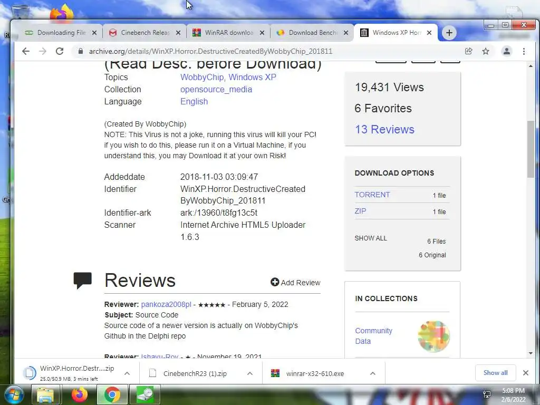Viewport: 540px width, 405px height.
Task: Click Show all downloads button
Action: [495, 373]
